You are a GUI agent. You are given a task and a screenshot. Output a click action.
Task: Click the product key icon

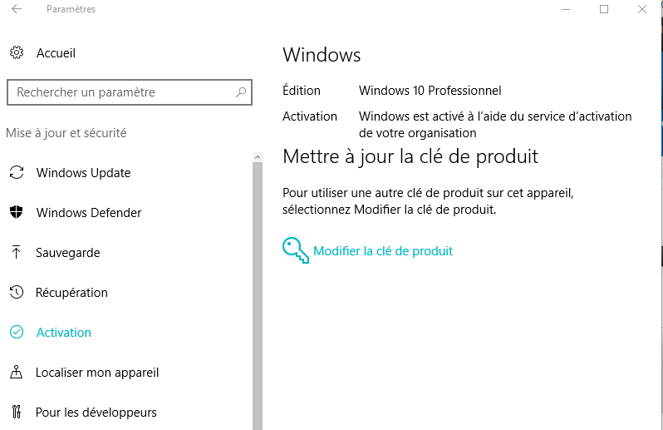click(x=295, y=251)
